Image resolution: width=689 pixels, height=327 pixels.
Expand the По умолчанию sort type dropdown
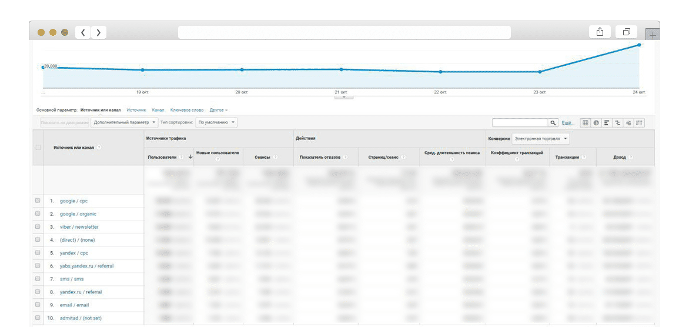point(216,122)
